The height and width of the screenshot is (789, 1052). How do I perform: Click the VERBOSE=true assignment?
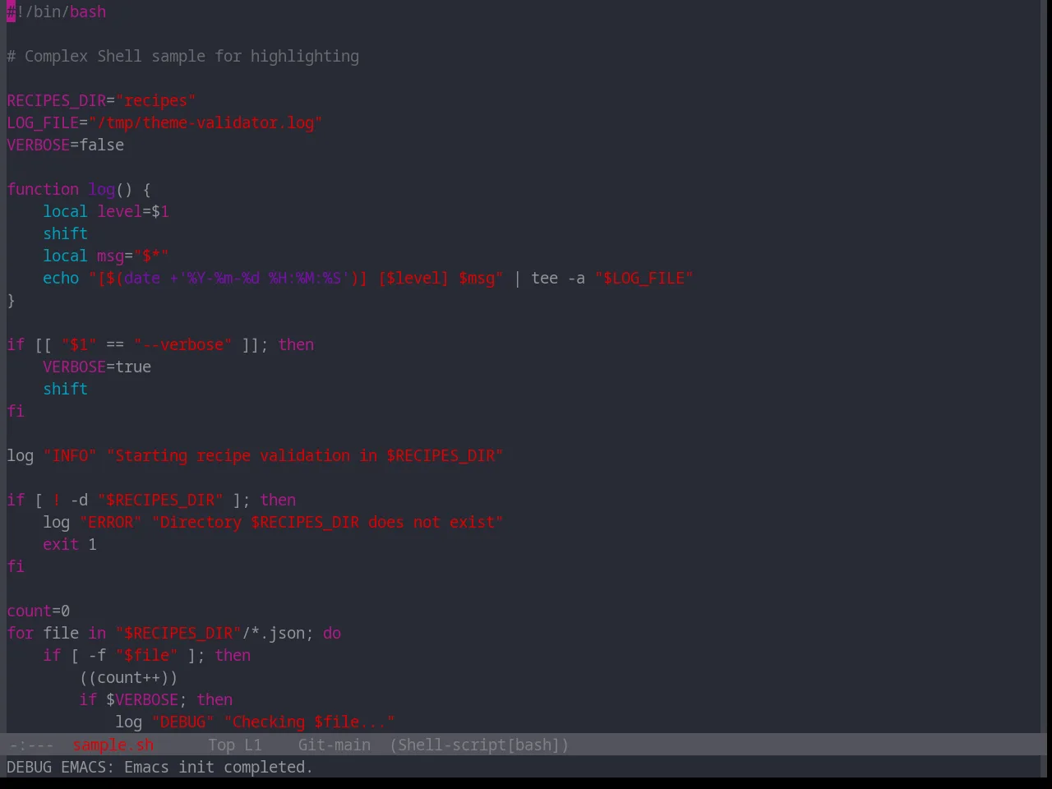97,367
